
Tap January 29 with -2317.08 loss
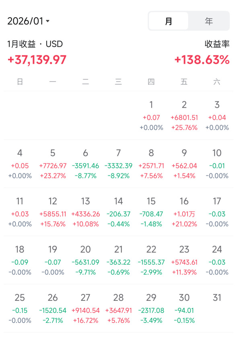click(151, 308)
